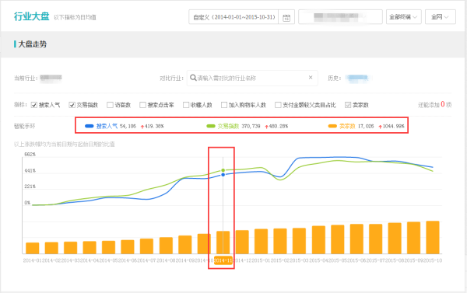Click the orange bar for 2014-06
Screen dimensions: 467x293
(128, 247)
